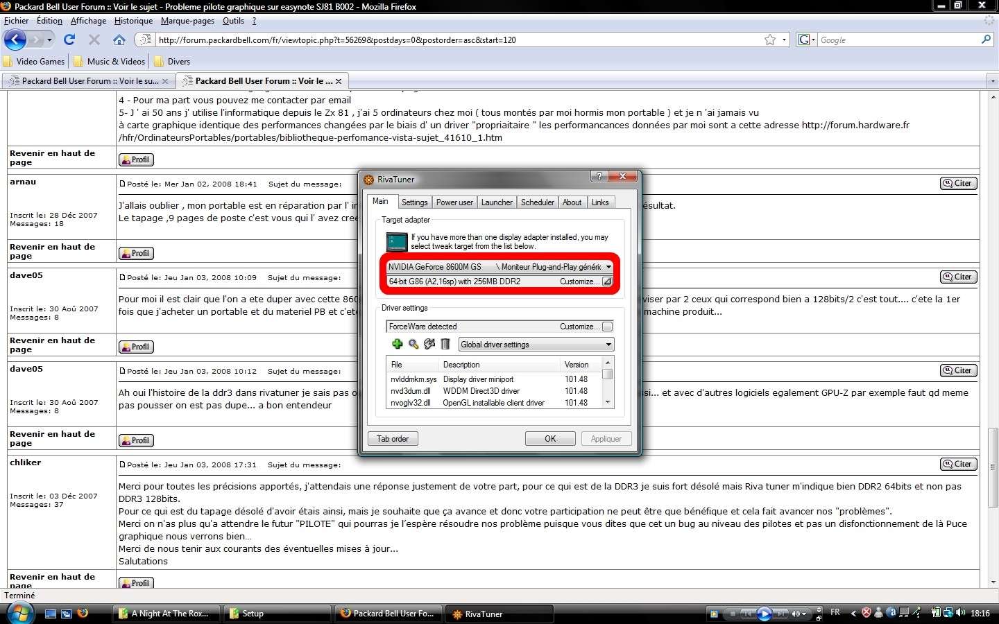Screen dimensions: 999x624
Task: Click the search magnifier in Google search box
Action: tap(986, 40)
